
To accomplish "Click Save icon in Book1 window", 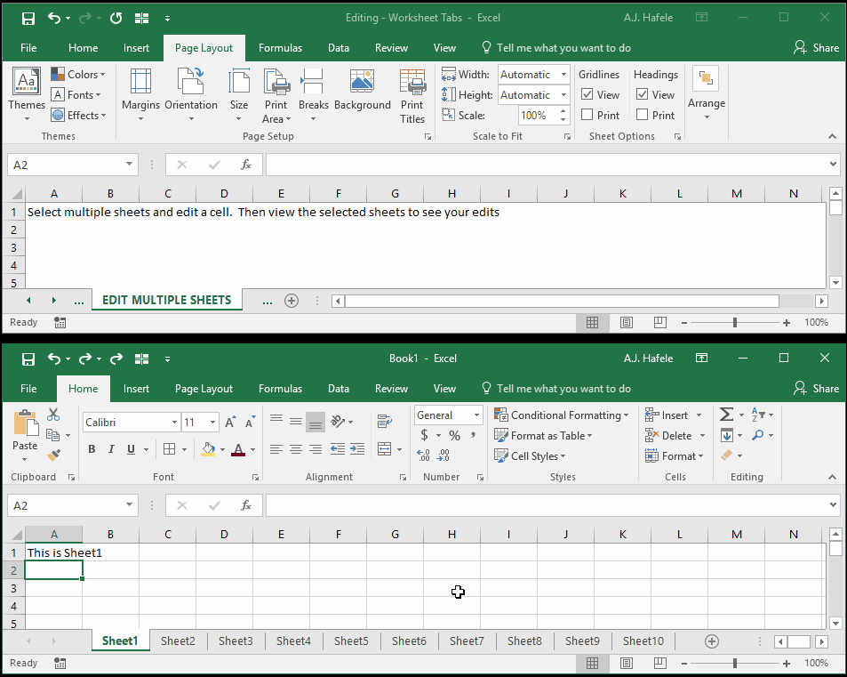I will (x=28, y=359).
